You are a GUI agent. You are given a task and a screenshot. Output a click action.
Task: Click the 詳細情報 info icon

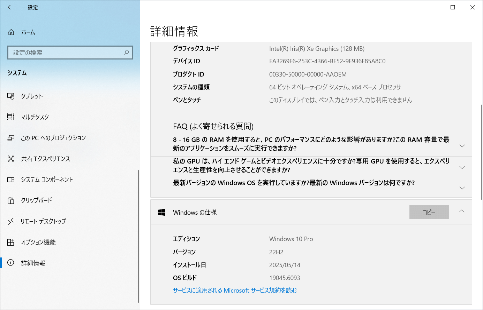coord(11,263)
